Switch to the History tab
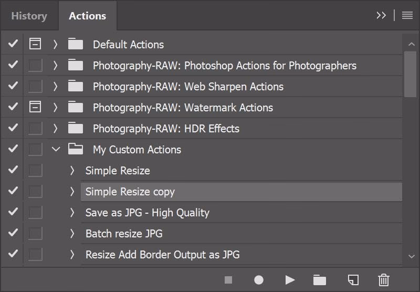 click(x=29, y=16)
